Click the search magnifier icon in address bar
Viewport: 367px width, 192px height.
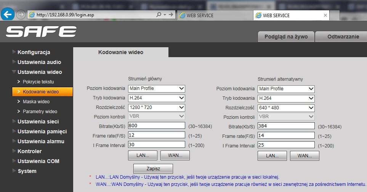(159, 15)
